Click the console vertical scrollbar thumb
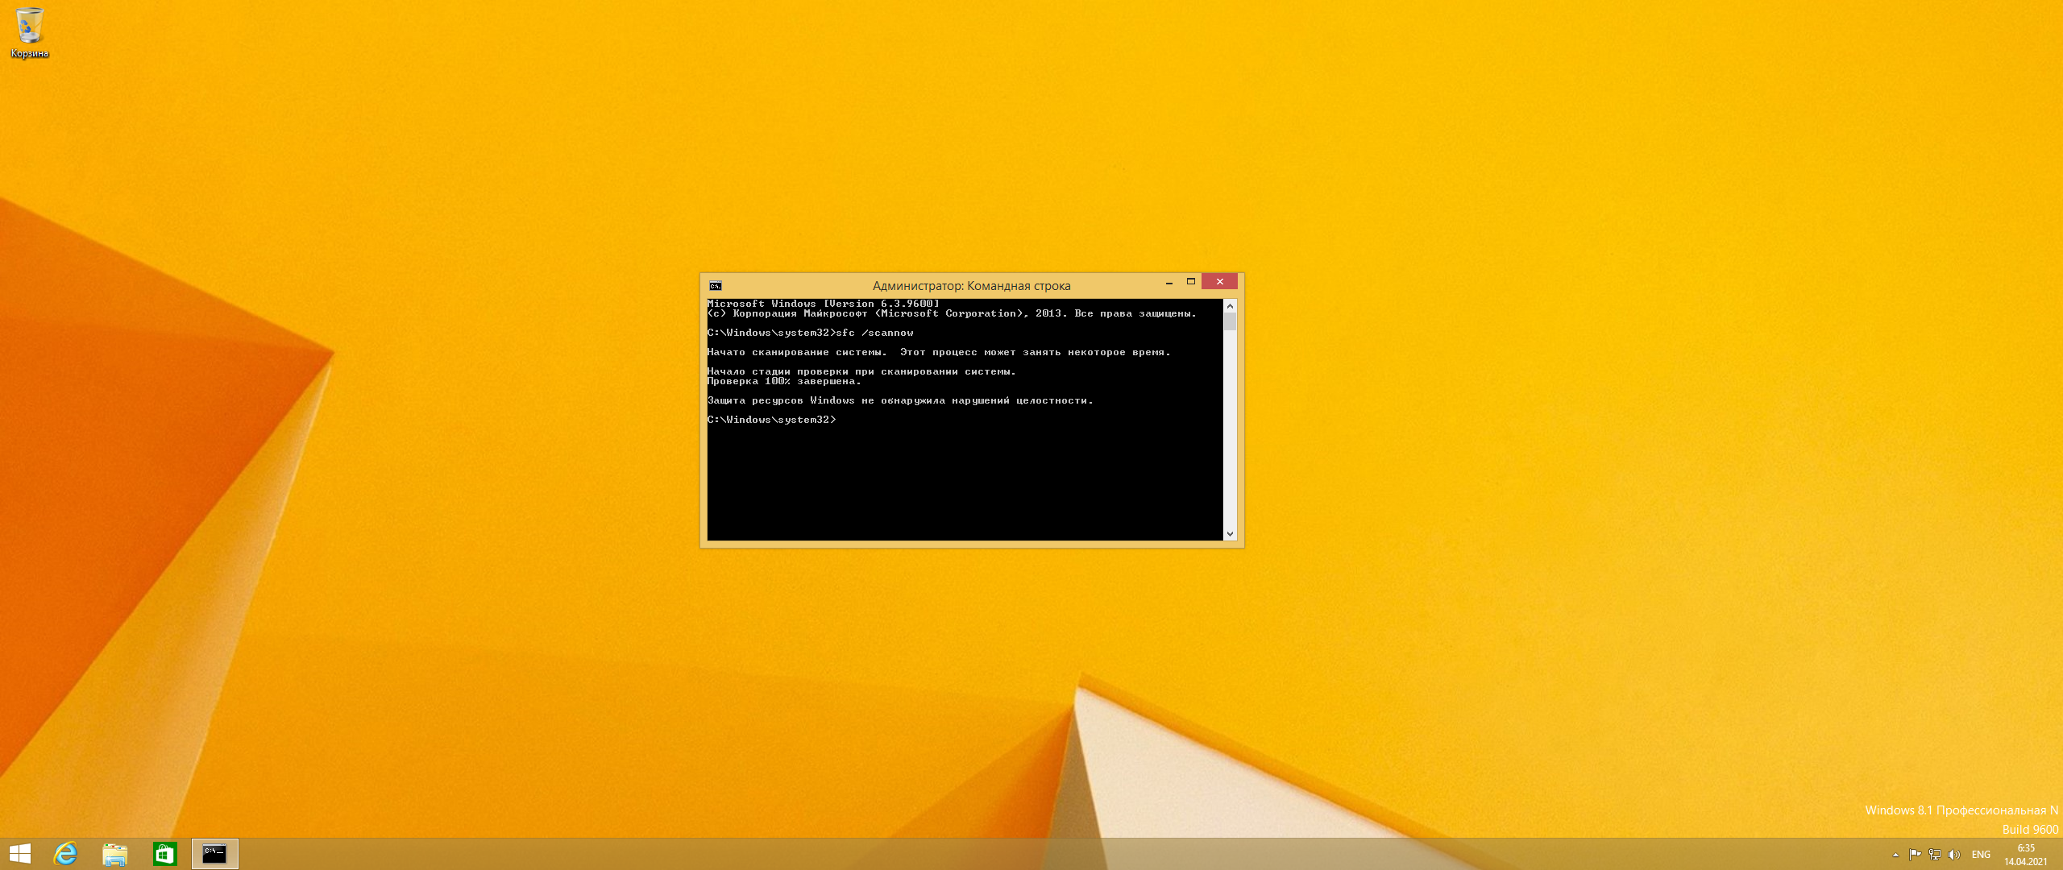2063x870 pixels. [1230, 321]
